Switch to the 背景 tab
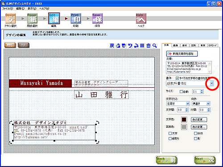The image size is (223, 167). click(203, 45)
